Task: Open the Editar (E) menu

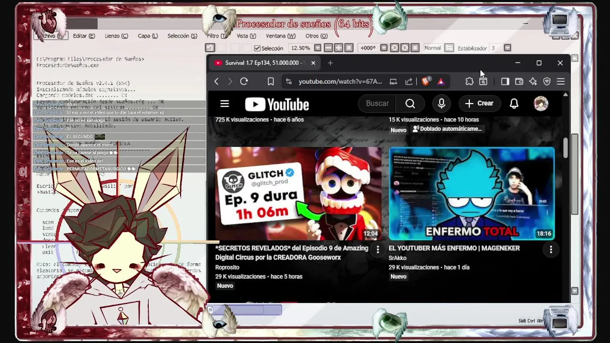Action: pyautogui.click(x=84, y=36)
